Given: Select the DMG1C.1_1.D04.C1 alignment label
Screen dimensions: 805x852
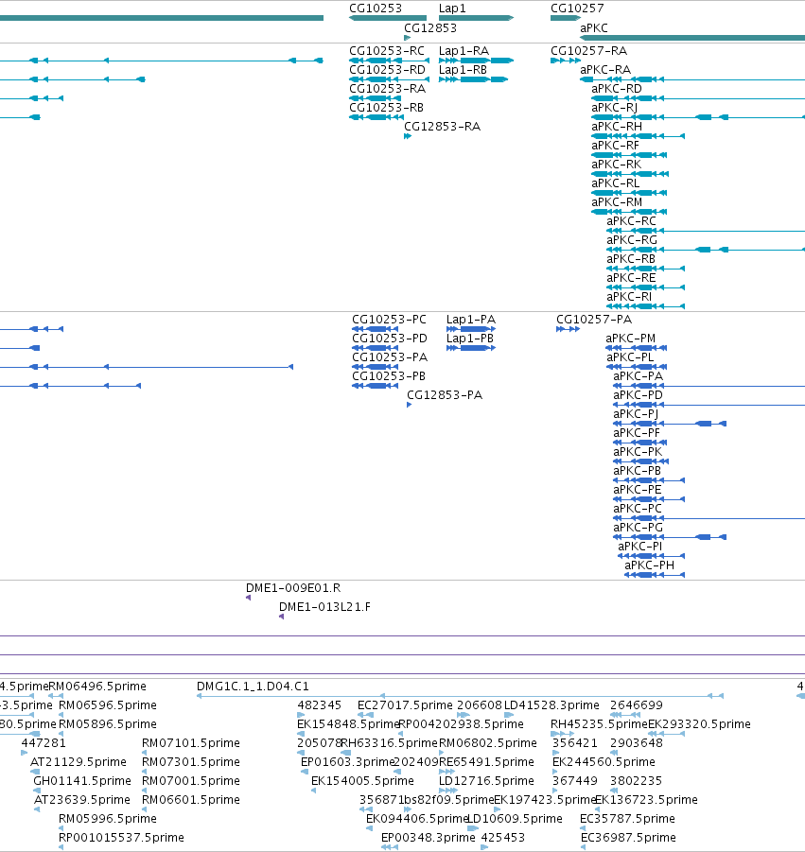Looking at the screenshot, I should 253,687.
